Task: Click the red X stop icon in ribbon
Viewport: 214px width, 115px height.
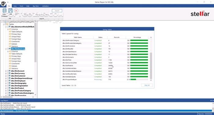Action: (16, 11)
